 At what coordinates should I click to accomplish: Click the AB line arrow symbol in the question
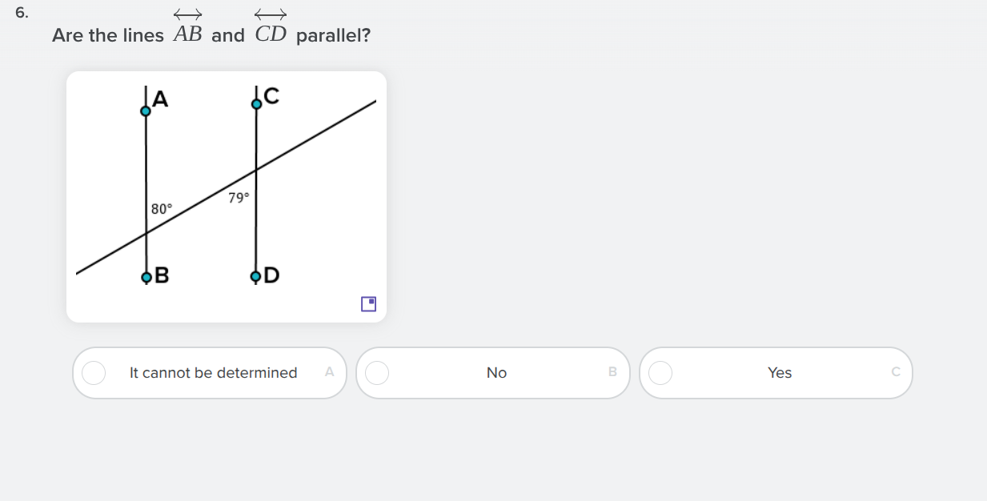[188, 15]
